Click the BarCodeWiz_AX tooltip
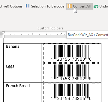 tap(87, 35)
